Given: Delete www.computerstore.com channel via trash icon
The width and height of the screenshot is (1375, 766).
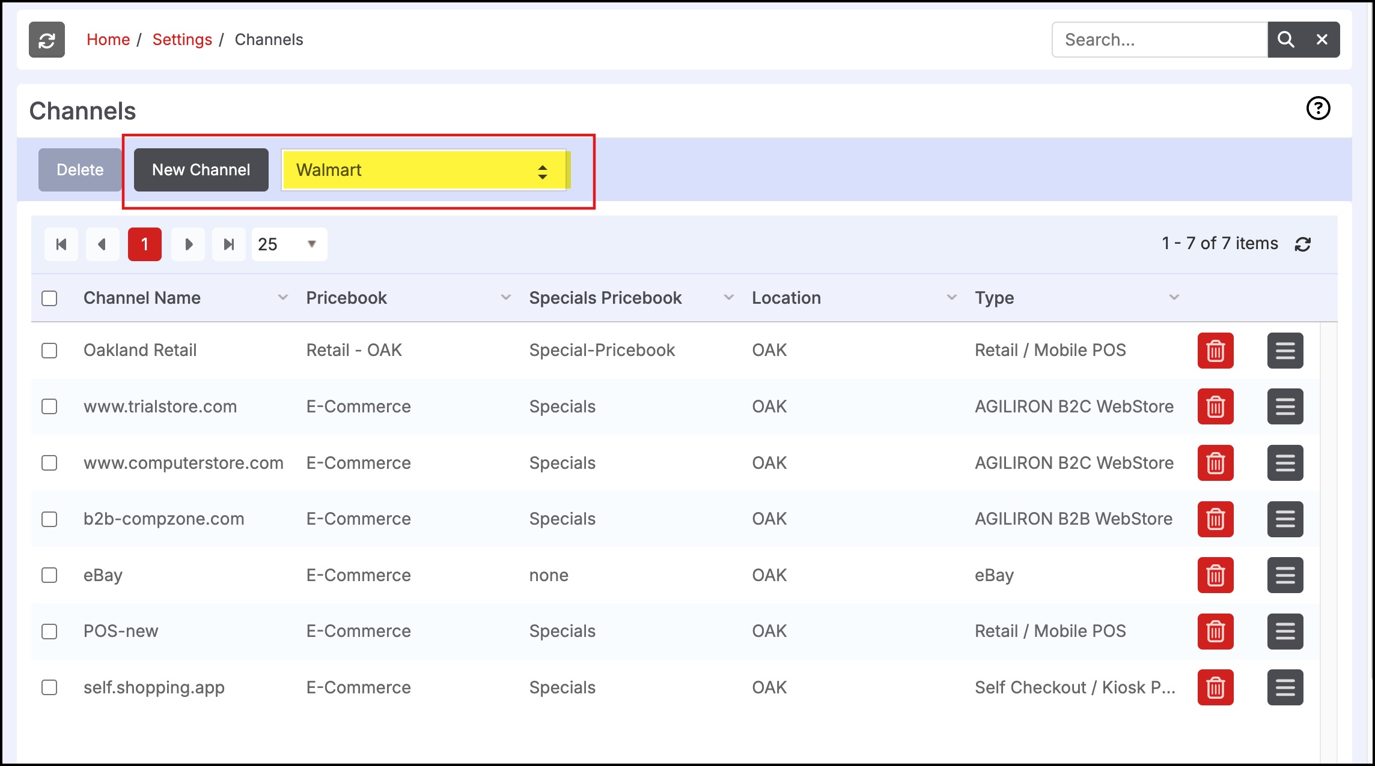Looking at the screenshot, I should coord(1216,463).
